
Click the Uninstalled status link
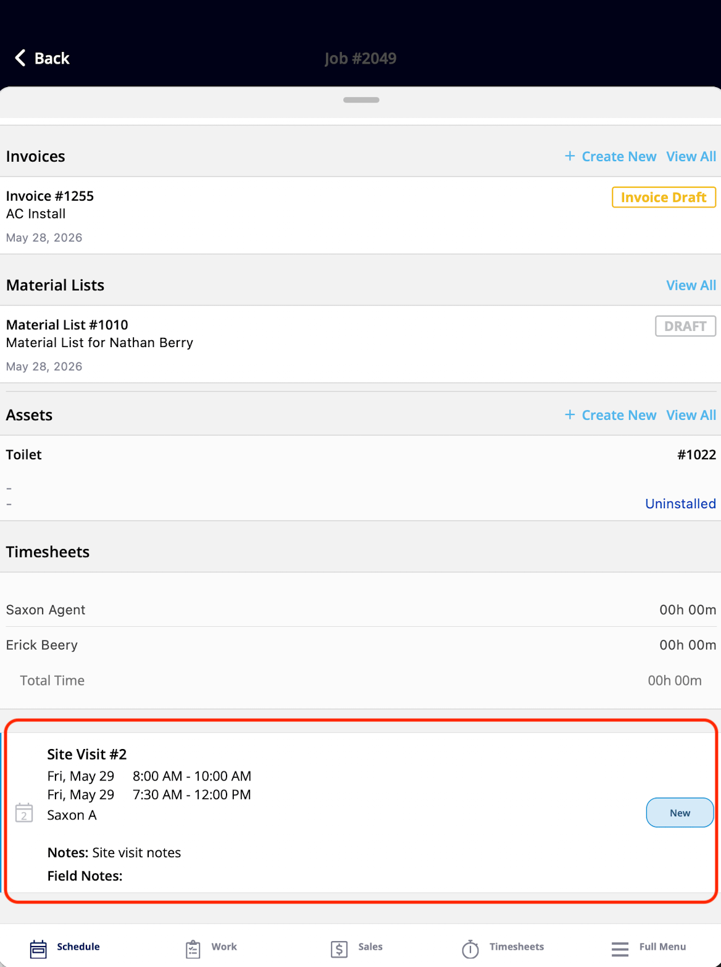point(680,504)
